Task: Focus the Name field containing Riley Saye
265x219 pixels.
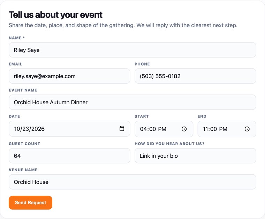Action: [x=132, y=50]
